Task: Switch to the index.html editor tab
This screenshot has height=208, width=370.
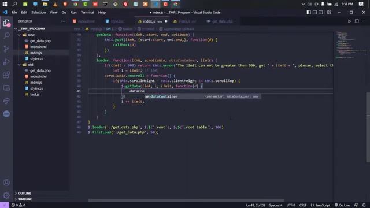Action: pyautogui.click(x=86, y=21)
